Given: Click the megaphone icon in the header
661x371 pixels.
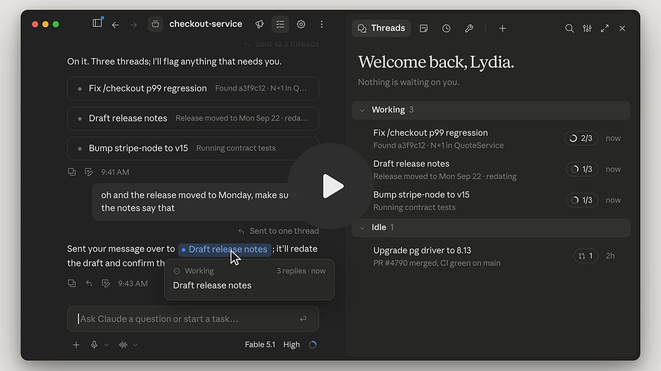Looking at the screenshot, I should pos(260,25).
